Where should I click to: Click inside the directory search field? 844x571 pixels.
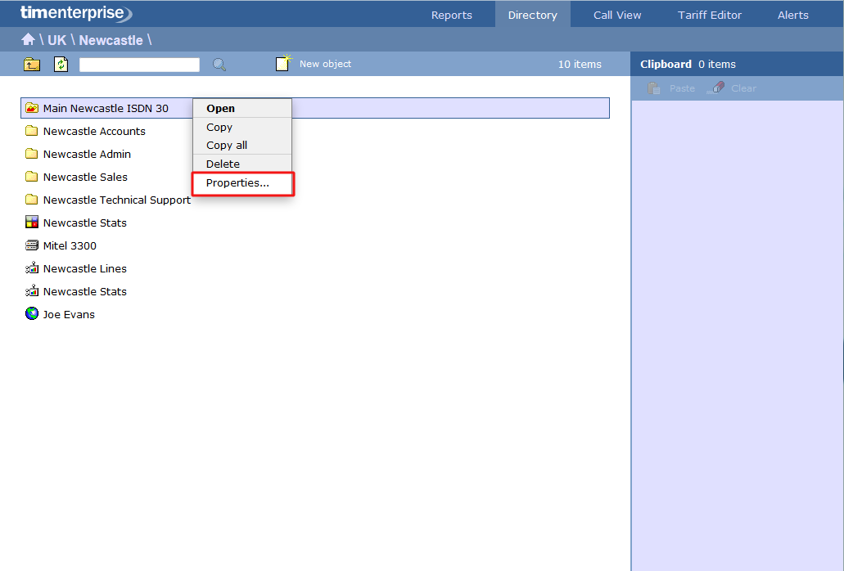tap(139, 65)
